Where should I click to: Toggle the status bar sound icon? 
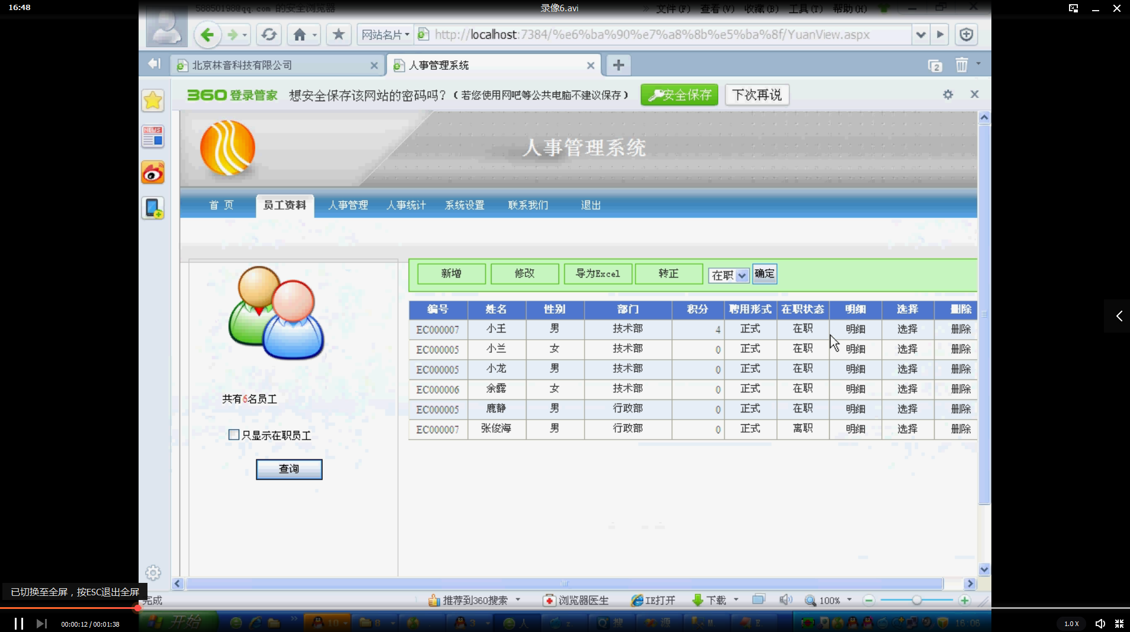click(x=786, y=600)
